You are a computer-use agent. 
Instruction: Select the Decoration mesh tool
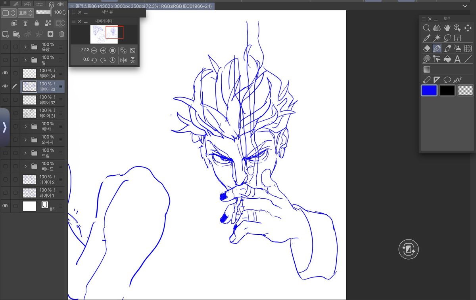point(468,49)
